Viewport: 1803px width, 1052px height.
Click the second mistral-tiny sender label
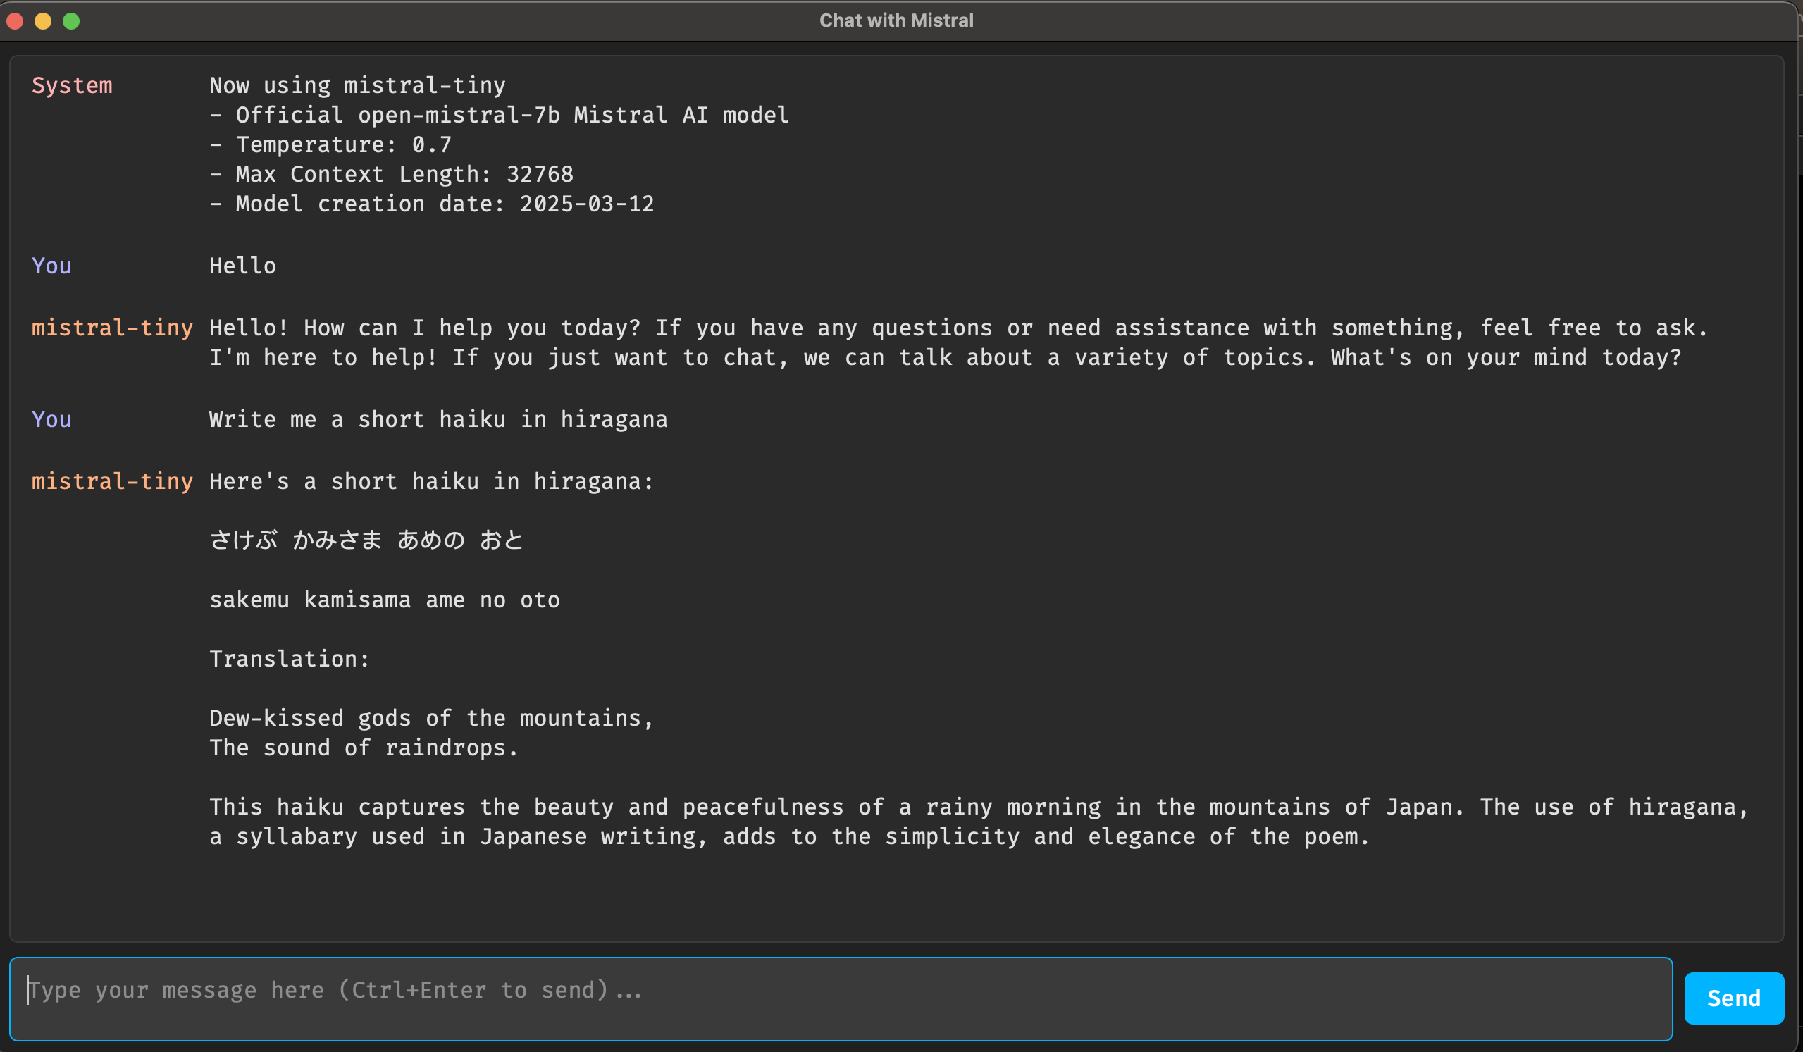coord(111,481)
